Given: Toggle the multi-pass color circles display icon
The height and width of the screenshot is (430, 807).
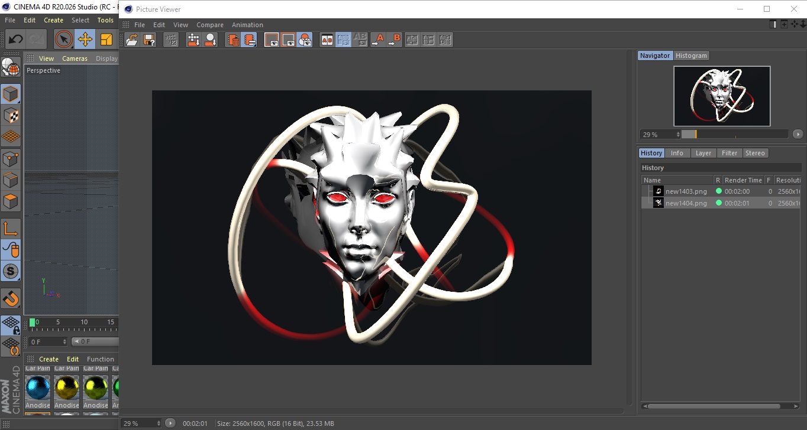Looking at the screenshot, I should pos(305,40).
